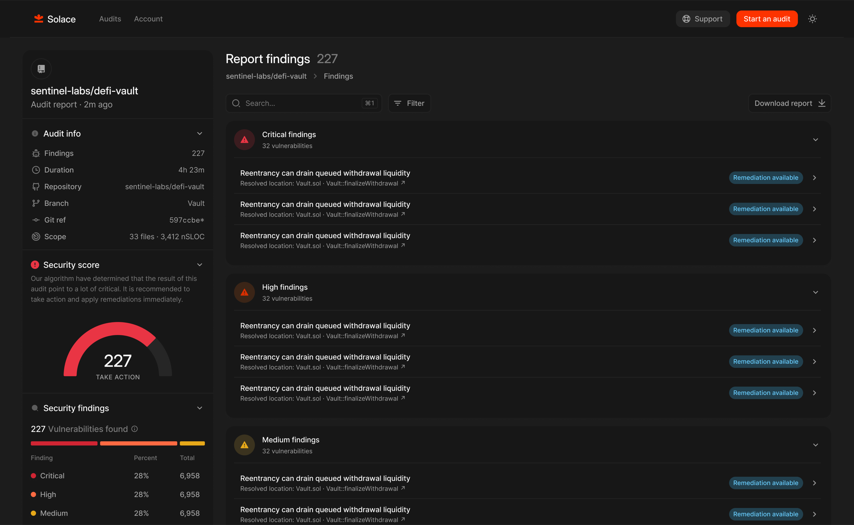Click the Branch value Vault
The height and width of the screenshot is (525, 854).
[196, 203]
